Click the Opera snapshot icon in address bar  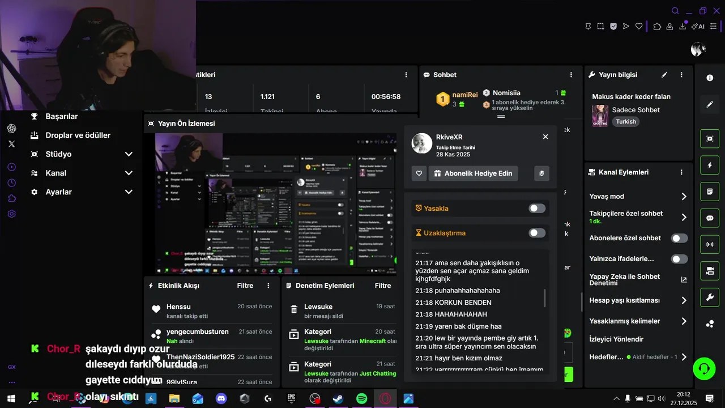tap(600, 26)
